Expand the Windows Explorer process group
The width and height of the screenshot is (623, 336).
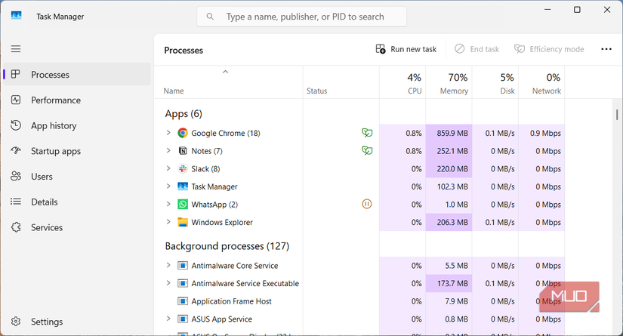[168, 222]
